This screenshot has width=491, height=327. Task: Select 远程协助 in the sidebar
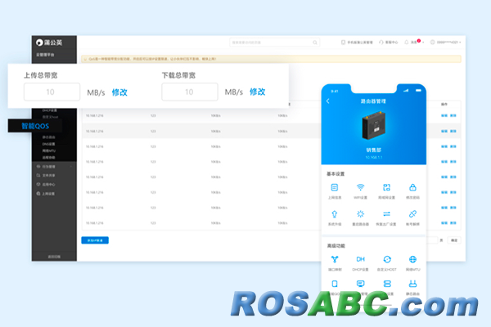pyautogui.click(x=49, y=158)
